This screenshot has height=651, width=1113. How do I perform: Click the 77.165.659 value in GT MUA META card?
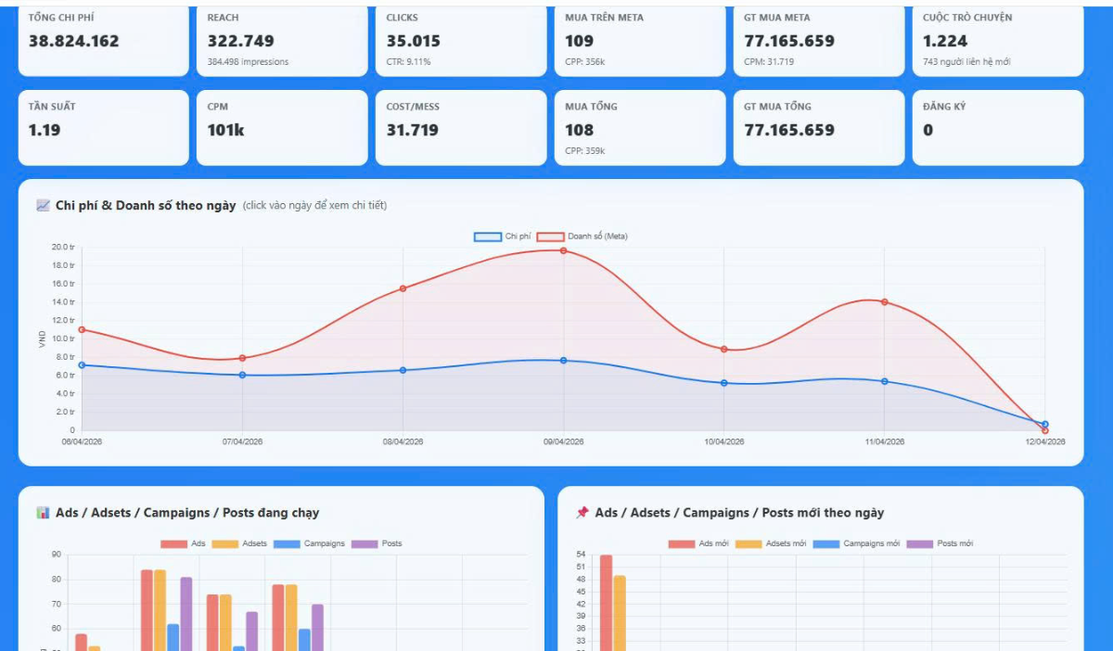click(789, 41)
